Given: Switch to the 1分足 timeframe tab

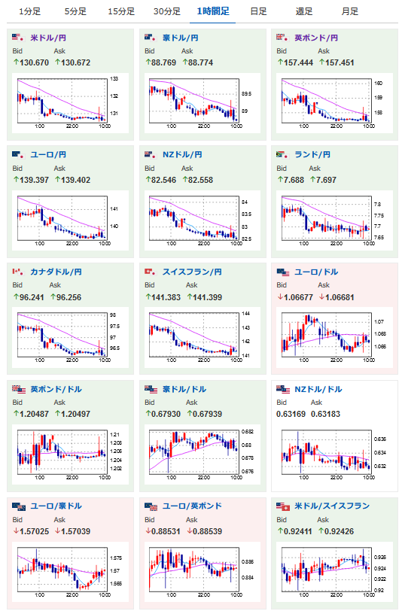Looking at the screenshot, I should (x=29, y=11).
